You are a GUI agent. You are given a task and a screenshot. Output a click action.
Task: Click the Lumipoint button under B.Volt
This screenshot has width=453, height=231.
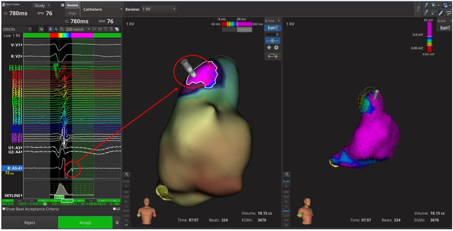445,28
